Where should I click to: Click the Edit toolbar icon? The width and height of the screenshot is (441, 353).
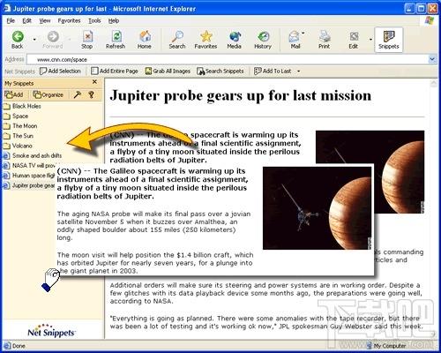(x=354, y=40)
